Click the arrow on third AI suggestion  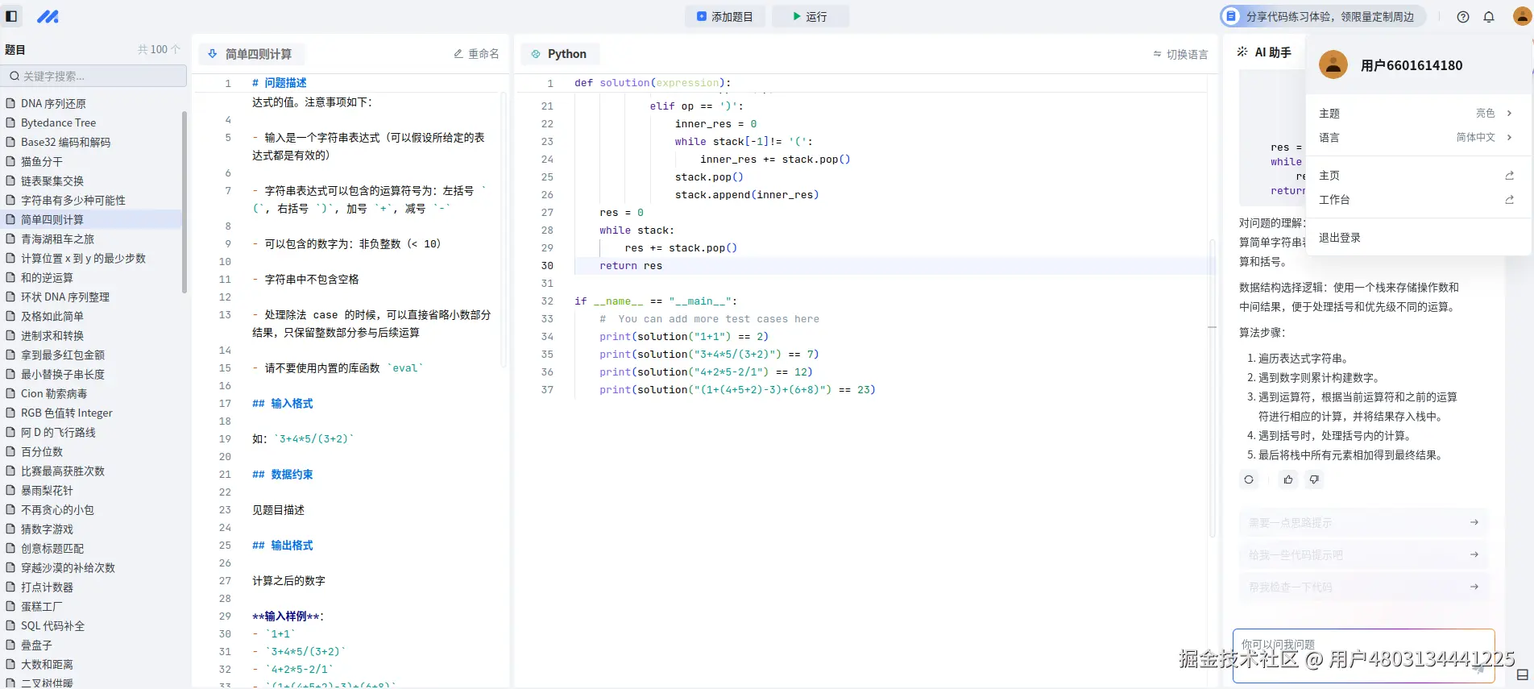click(1474, 587)
